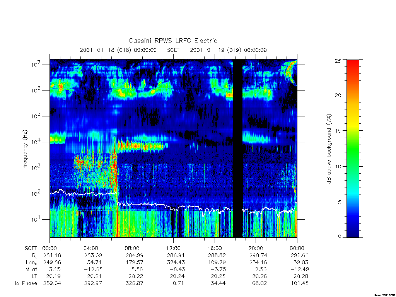This screenshot has height=297, width=396.
Task: Select end time "2001-01-19 (019) 00:00:00"
Action: tap(228, 50)
